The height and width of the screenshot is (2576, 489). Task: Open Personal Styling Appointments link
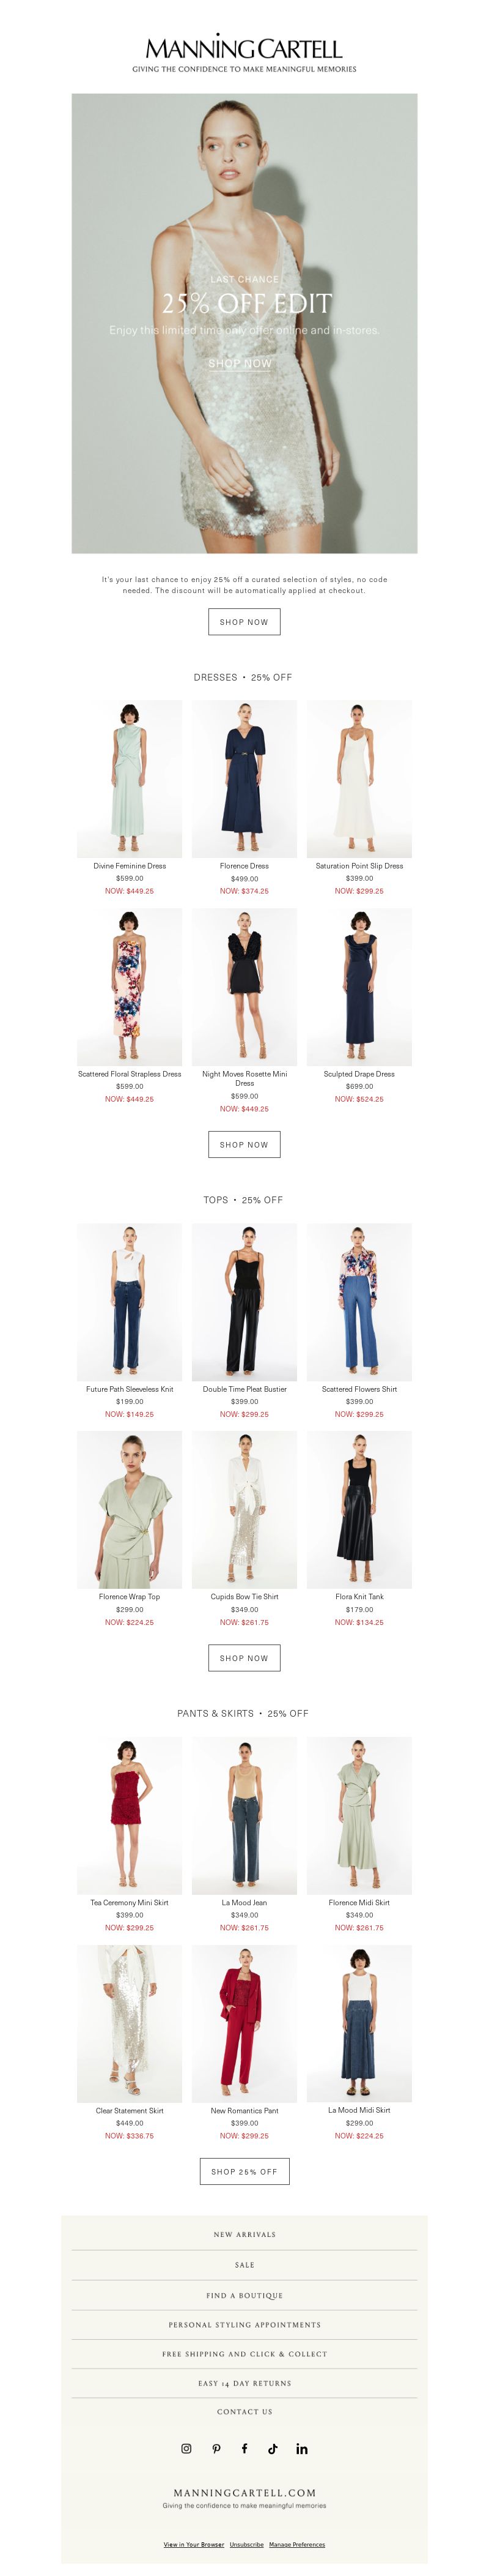coord(244,2324)
